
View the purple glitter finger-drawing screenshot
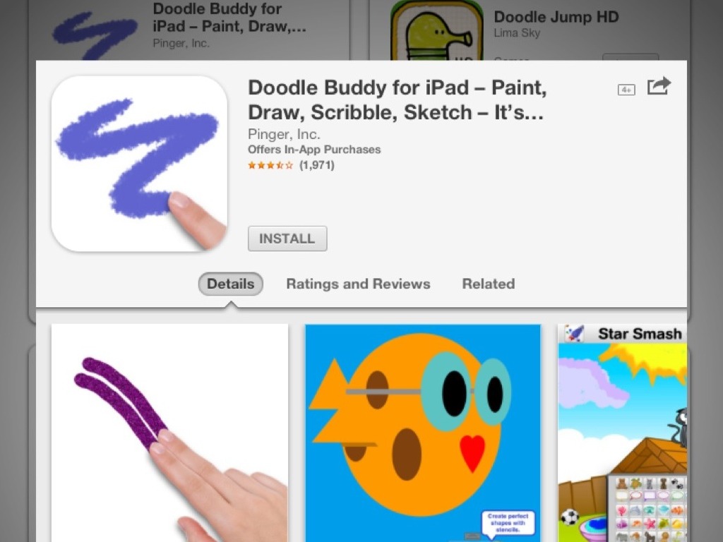[x=169, y=433]
